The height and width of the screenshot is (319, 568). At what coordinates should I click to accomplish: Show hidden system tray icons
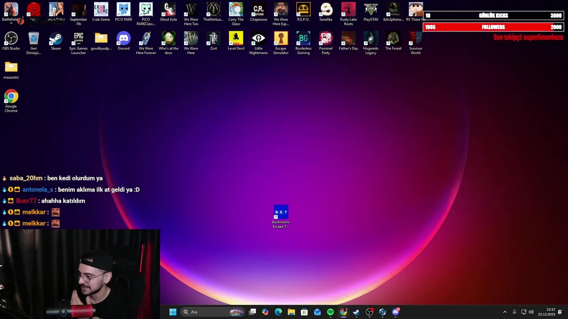click(505, 312)
